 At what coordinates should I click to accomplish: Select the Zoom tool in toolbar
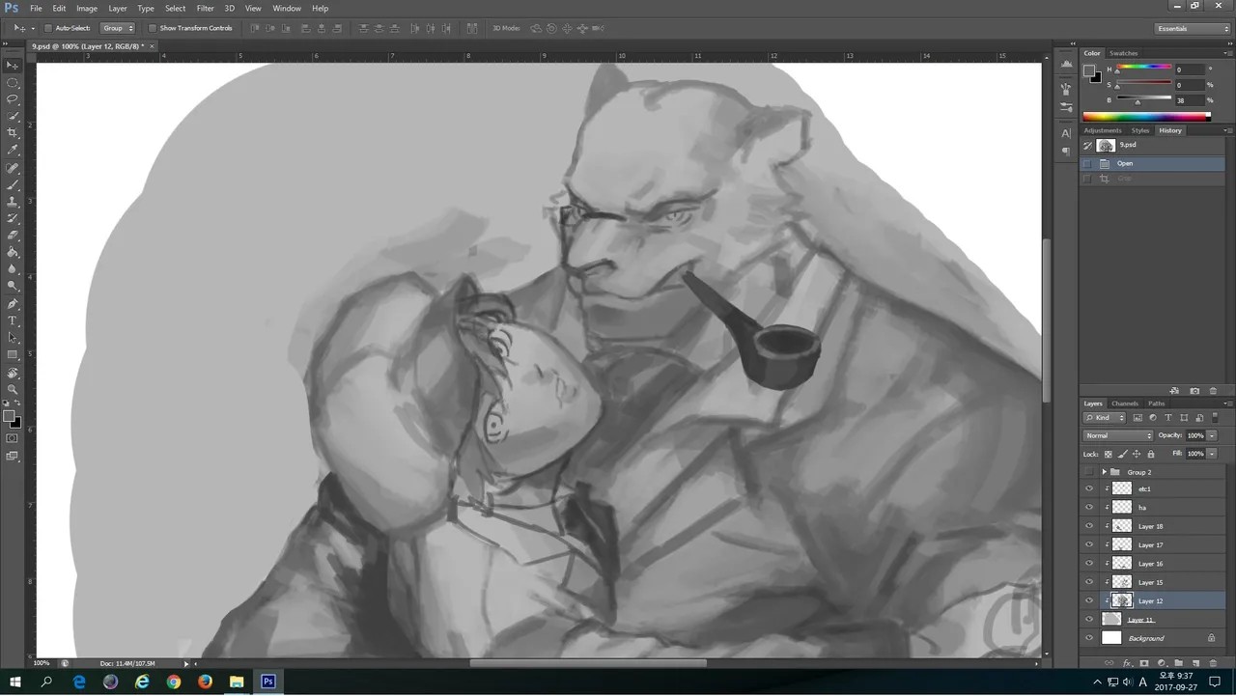pyautogui.click(x=13, y=389)
